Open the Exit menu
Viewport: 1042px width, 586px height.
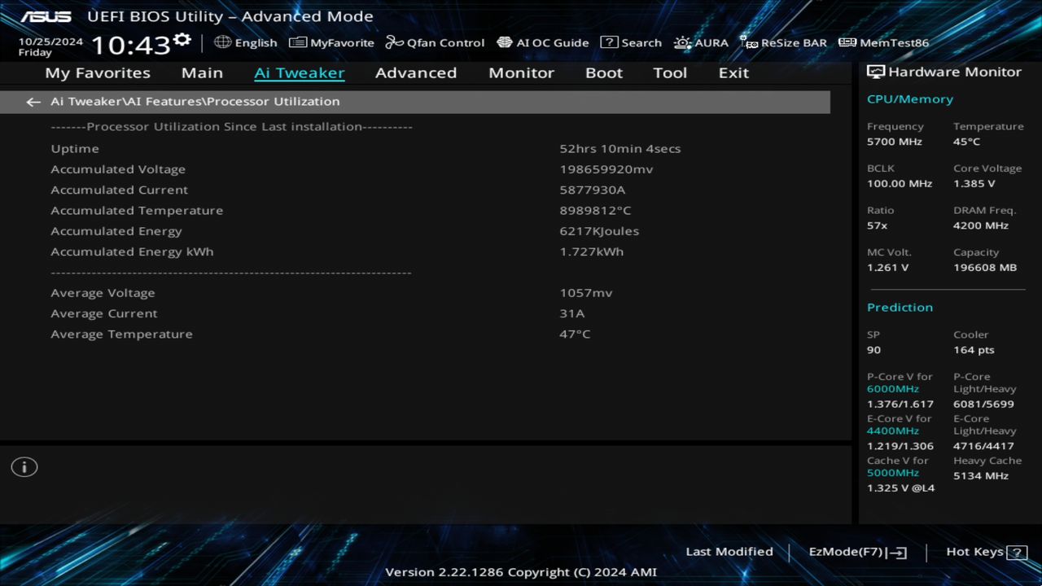[733, 72]
